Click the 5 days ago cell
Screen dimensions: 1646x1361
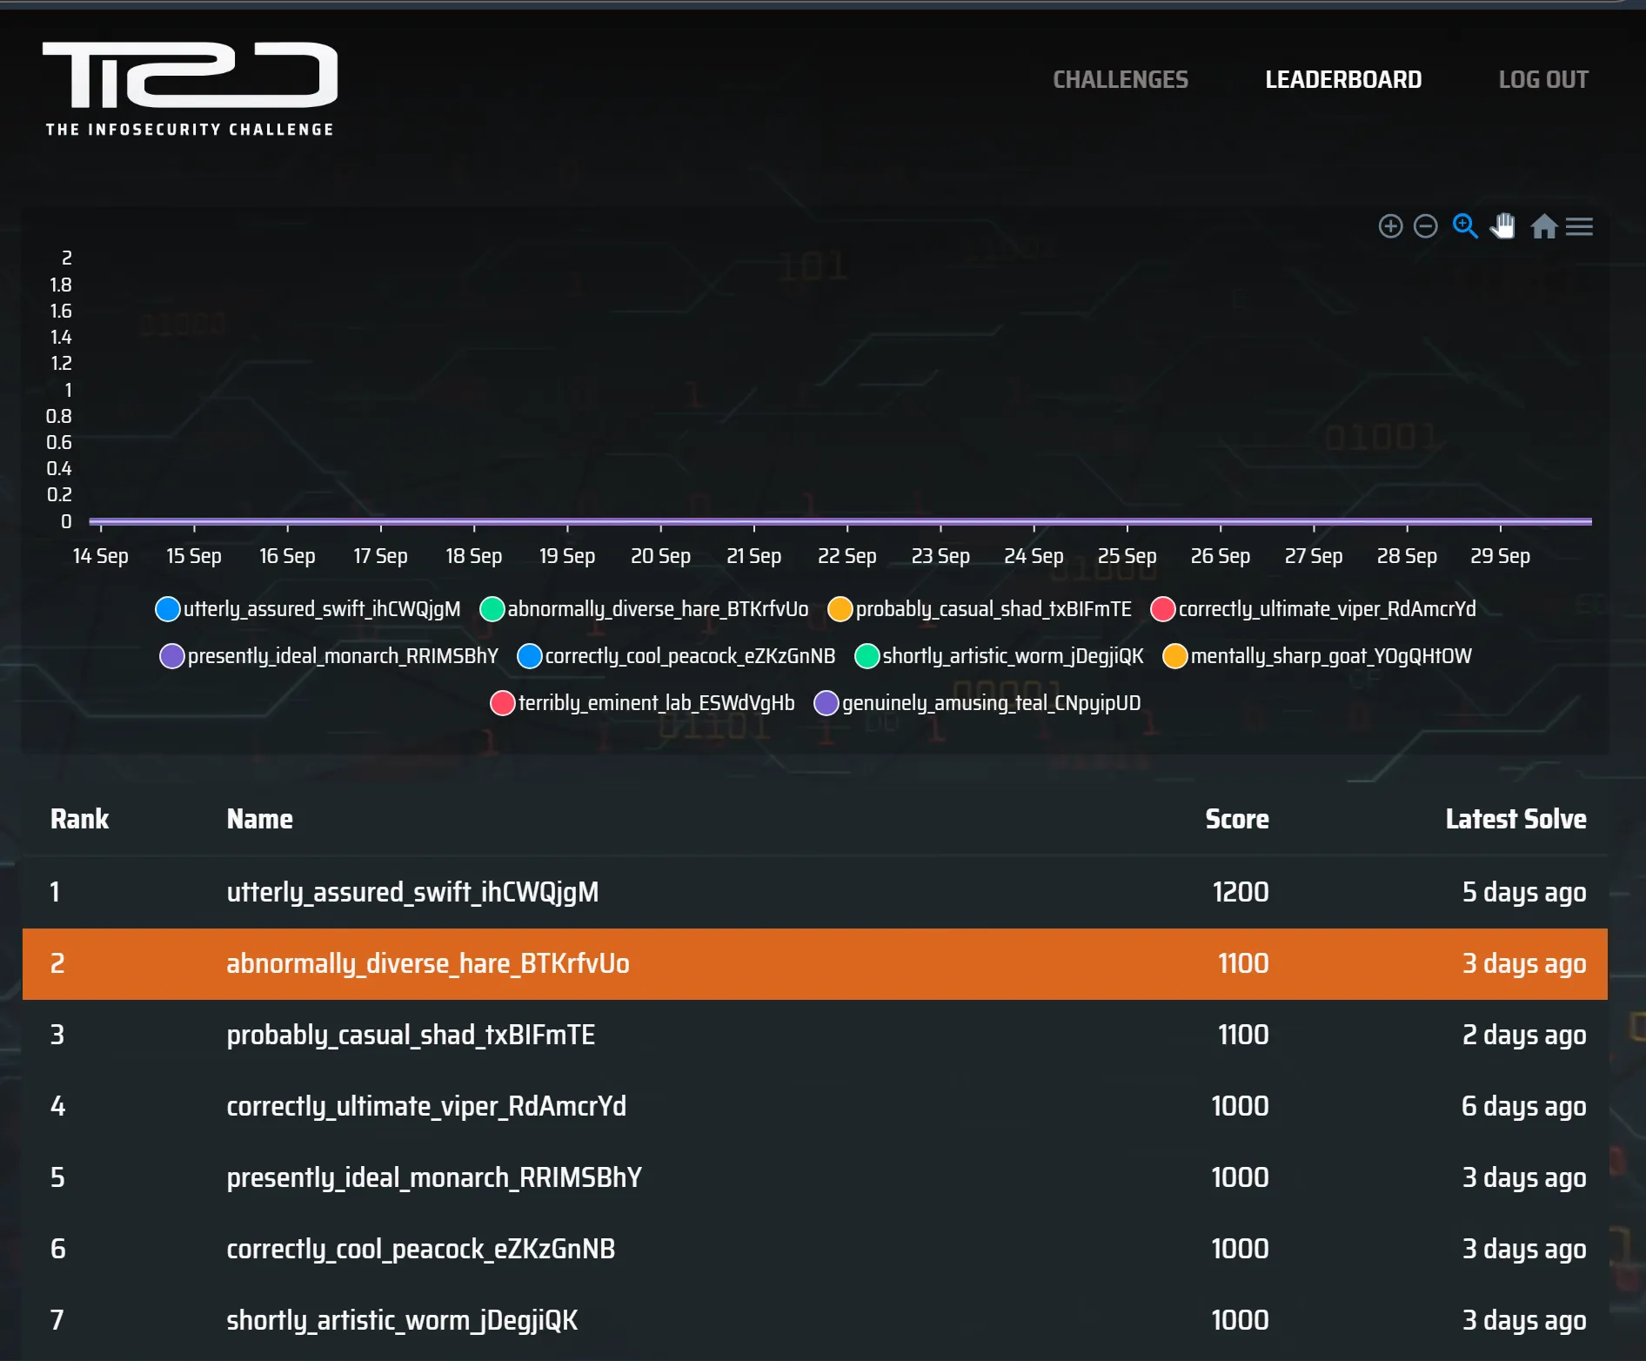tap(1524, 892)
